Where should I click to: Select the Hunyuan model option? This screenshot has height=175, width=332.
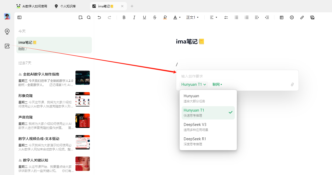pos(208,98)
